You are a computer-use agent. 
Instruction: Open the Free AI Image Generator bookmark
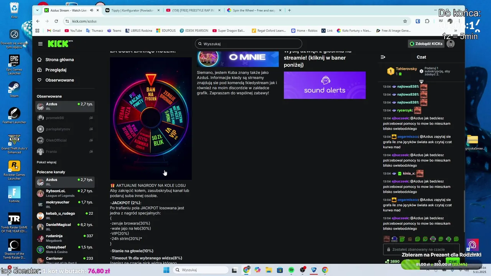(394, 31)
